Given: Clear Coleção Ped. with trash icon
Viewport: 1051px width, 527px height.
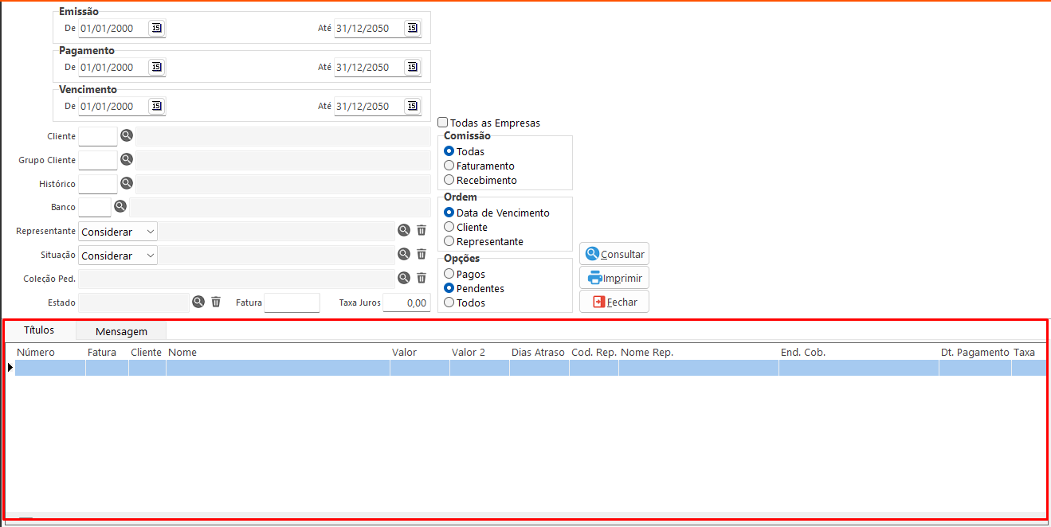Looking at the screenshot, I should point(422,278).
